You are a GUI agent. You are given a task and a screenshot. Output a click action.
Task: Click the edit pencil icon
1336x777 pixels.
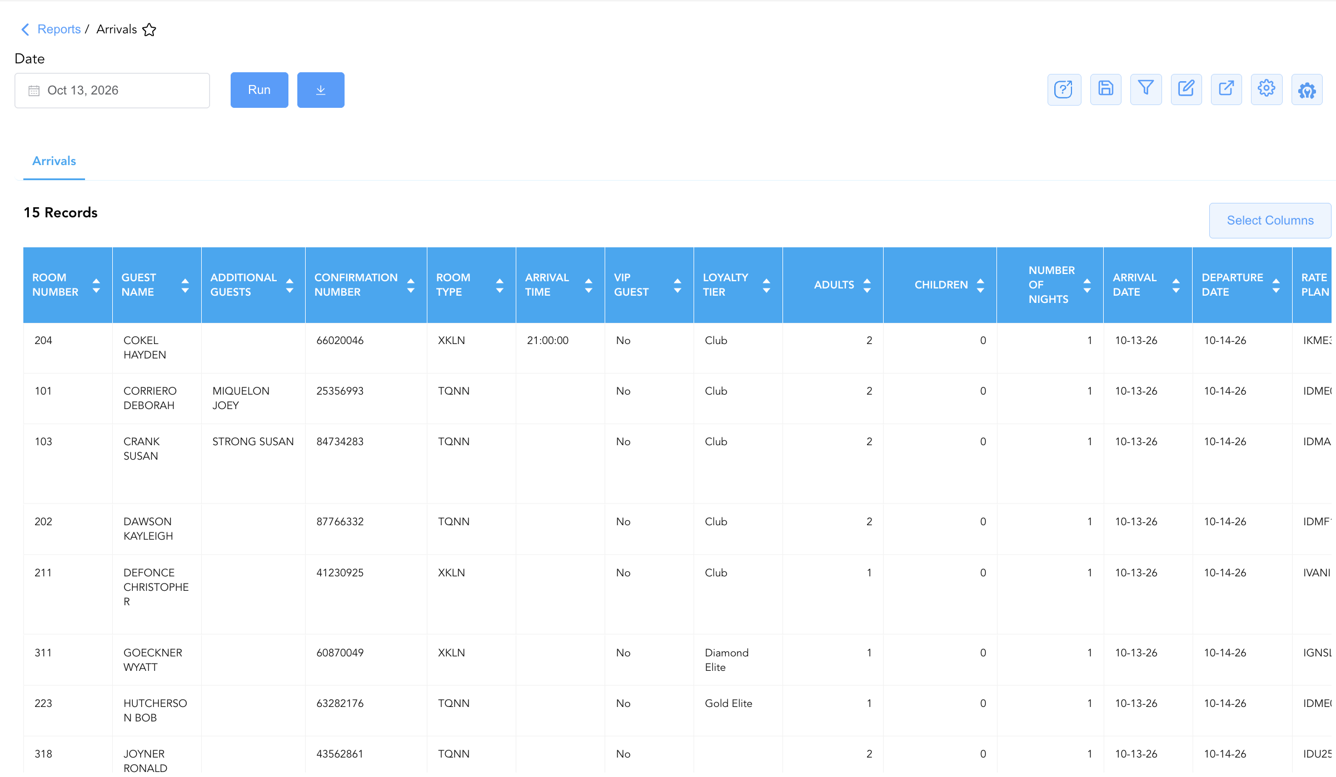(x=1186, y=89)
